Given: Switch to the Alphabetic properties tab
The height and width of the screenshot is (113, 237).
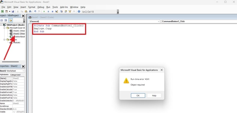Looking at the screenshot, I should pyautogui.click(x=4, y=75).
